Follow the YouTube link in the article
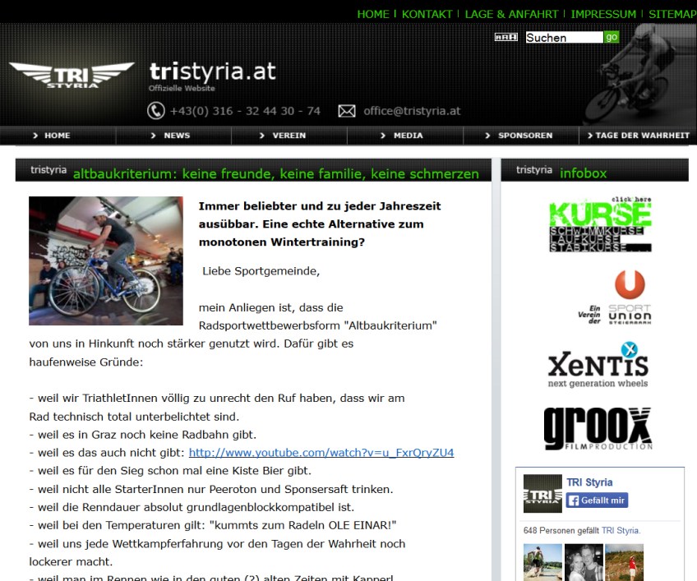This screenshot has width=697, height=581. (x=321, y=453)
